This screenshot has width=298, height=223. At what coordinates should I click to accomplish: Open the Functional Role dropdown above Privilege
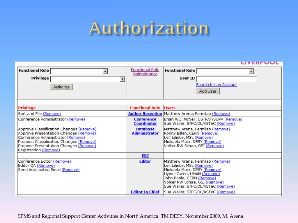(x=79, y=71)
